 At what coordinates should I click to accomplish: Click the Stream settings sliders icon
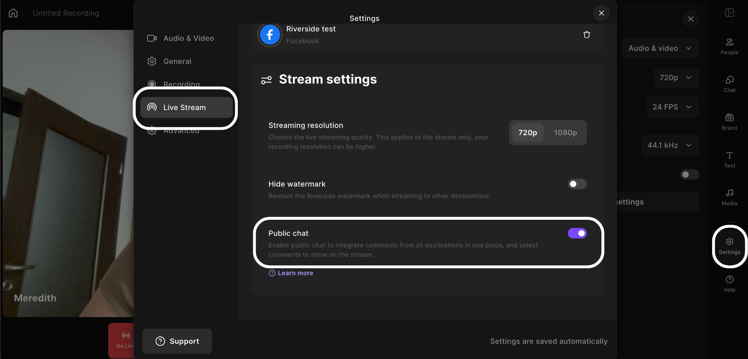tap(266, 80)
